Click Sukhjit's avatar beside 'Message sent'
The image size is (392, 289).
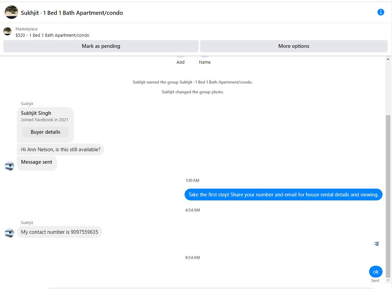click(x=9, y=166)
